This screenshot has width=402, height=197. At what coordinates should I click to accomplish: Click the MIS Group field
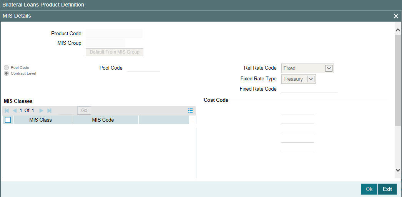(105, 43)
